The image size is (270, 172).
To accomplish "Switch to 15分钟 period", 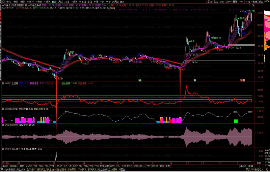I will (30, 2).
